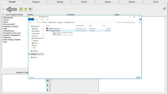Open the Home ribbon tab in Explorer
This screenshot has height=94, width=168.
pyautogui.click(x=37, y=19)
